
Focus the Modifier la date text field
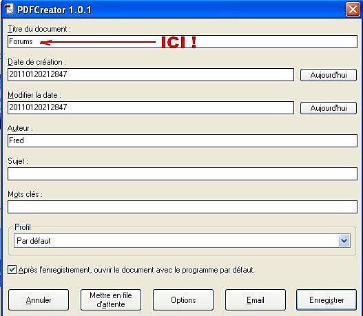[151, 107]
